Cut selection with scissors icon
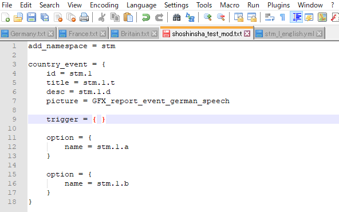The height and width of the screenshot is (212, 339). click(101, 17)
